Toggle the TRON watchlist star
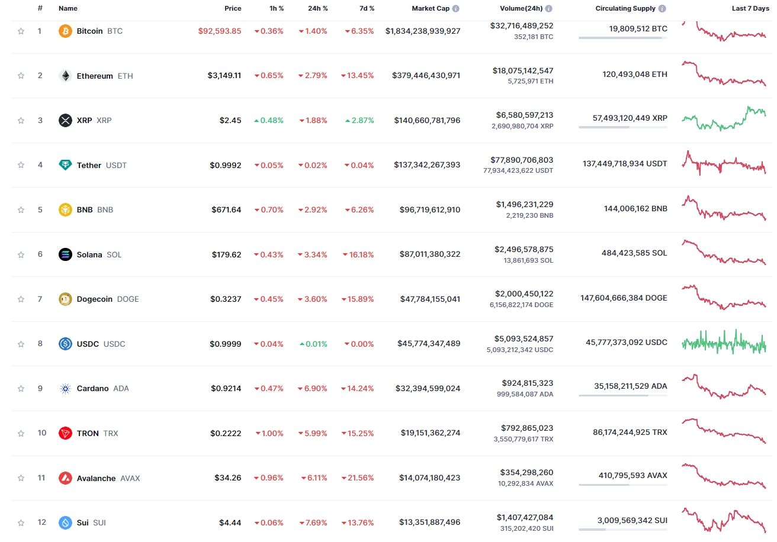This screenshot has height=542, width=777. (21, 433)
